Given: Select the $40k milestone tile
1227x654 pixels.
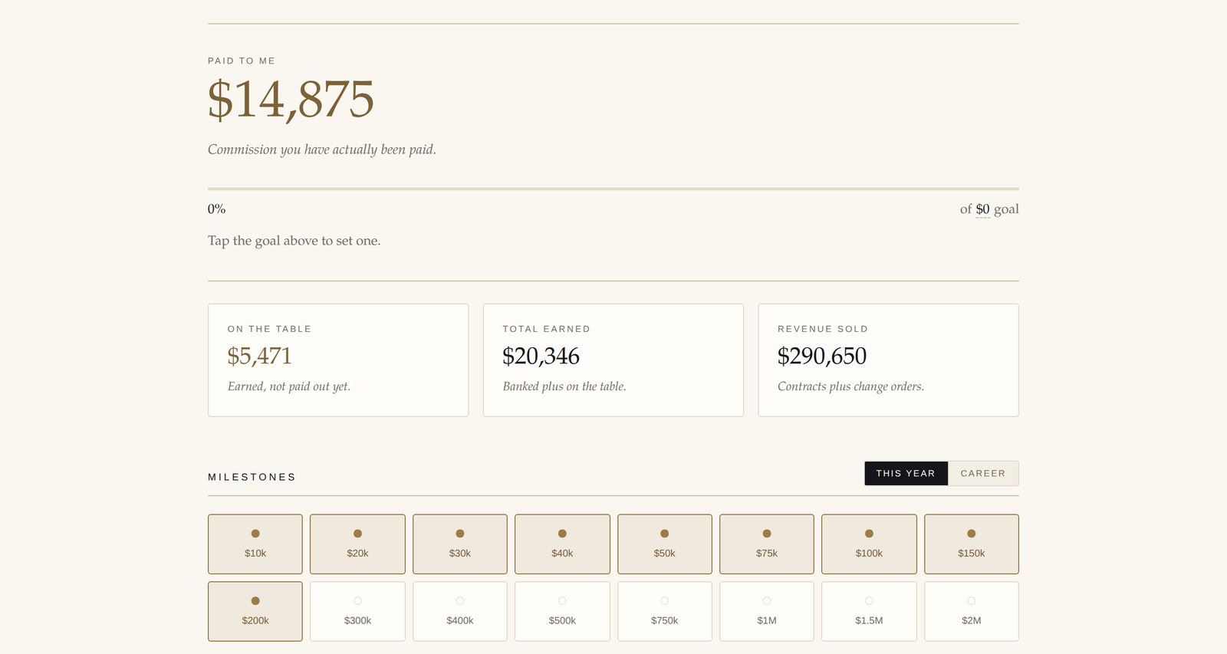Looking at the screenshot, I should coord(562,544).
